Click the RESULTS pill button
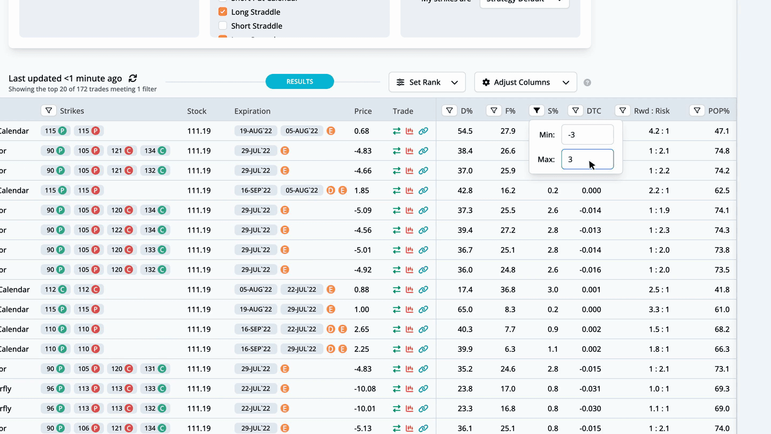This screenshot has width=771, height=434. pyautogui.click(x=300, y=81)
